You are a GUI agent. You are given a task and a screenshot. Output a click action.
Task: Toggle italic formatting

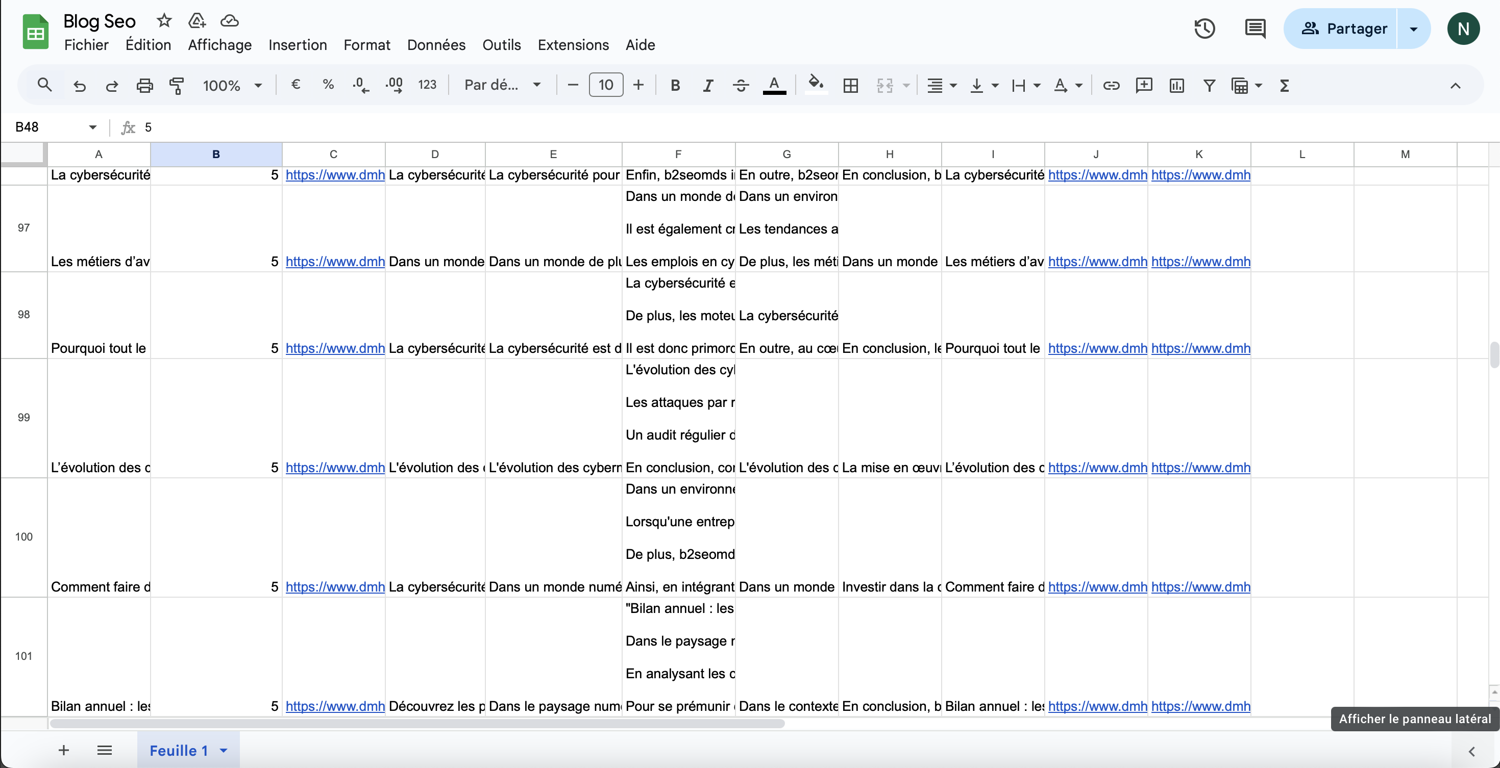(707, 86)
